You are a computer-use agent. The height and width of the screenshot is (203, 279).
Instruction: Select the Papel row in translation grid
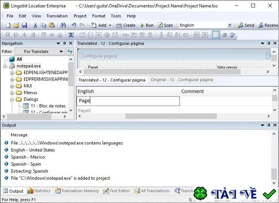pos(128,110)
